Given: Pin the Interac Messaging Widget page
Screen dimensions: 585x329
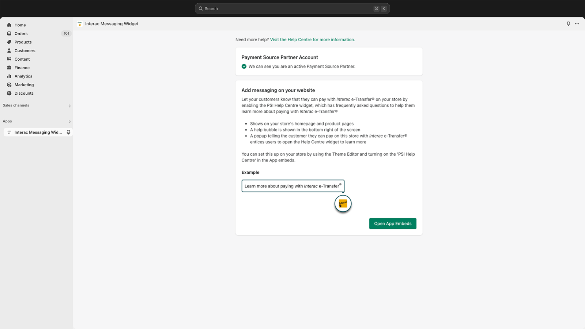Looking at the screenshot, I should 568,23.
